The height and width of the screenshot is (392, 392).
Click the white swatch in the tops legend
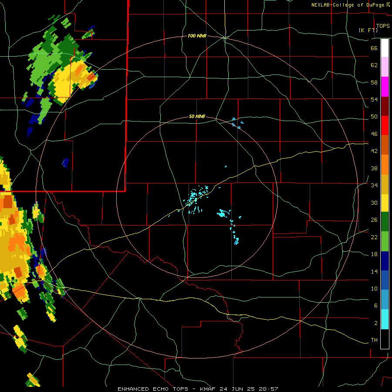pyautogui.click(x=385, y=48)
